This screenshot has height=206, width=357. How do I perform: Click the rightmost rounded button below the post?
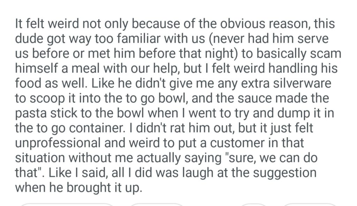point(310,204)
